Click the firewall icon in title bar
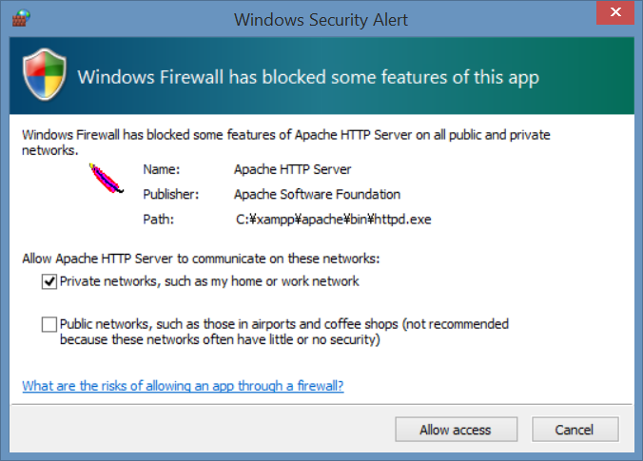The height and width of the screenshot is (461, 643). (x=21, y=18)
